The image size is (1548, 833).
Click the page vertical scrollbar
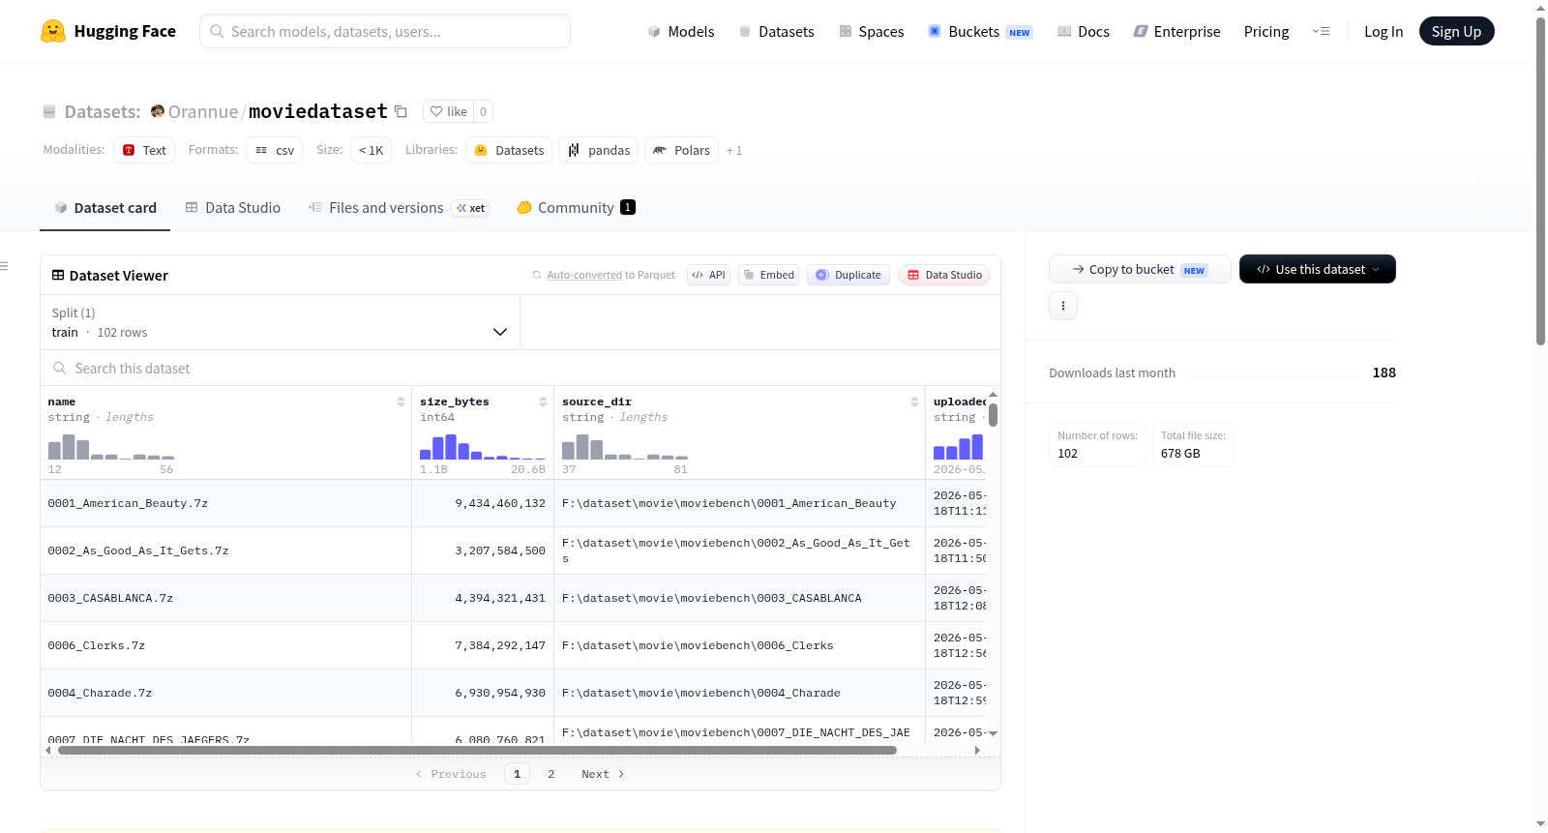click(x=1540, y=180)
